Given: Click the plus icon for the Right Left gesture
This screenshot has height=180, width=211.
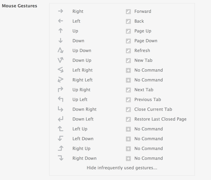Looking at the screenshot, I should point(128,80).
